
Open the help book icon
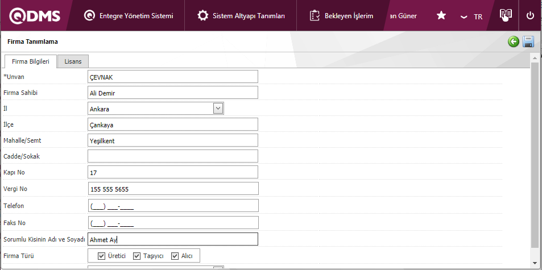pyautogui.click(x=506, y=15)
